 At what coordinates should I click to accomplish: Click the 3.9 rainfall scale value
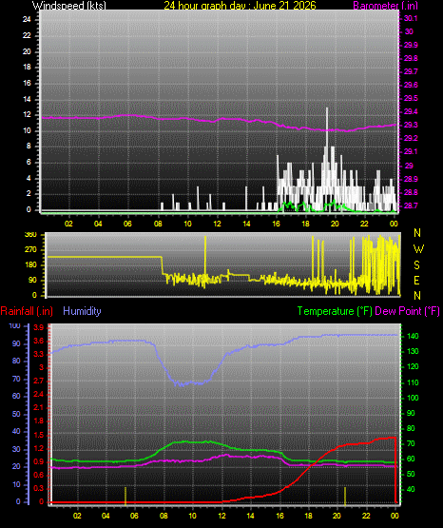pos(39,327)
